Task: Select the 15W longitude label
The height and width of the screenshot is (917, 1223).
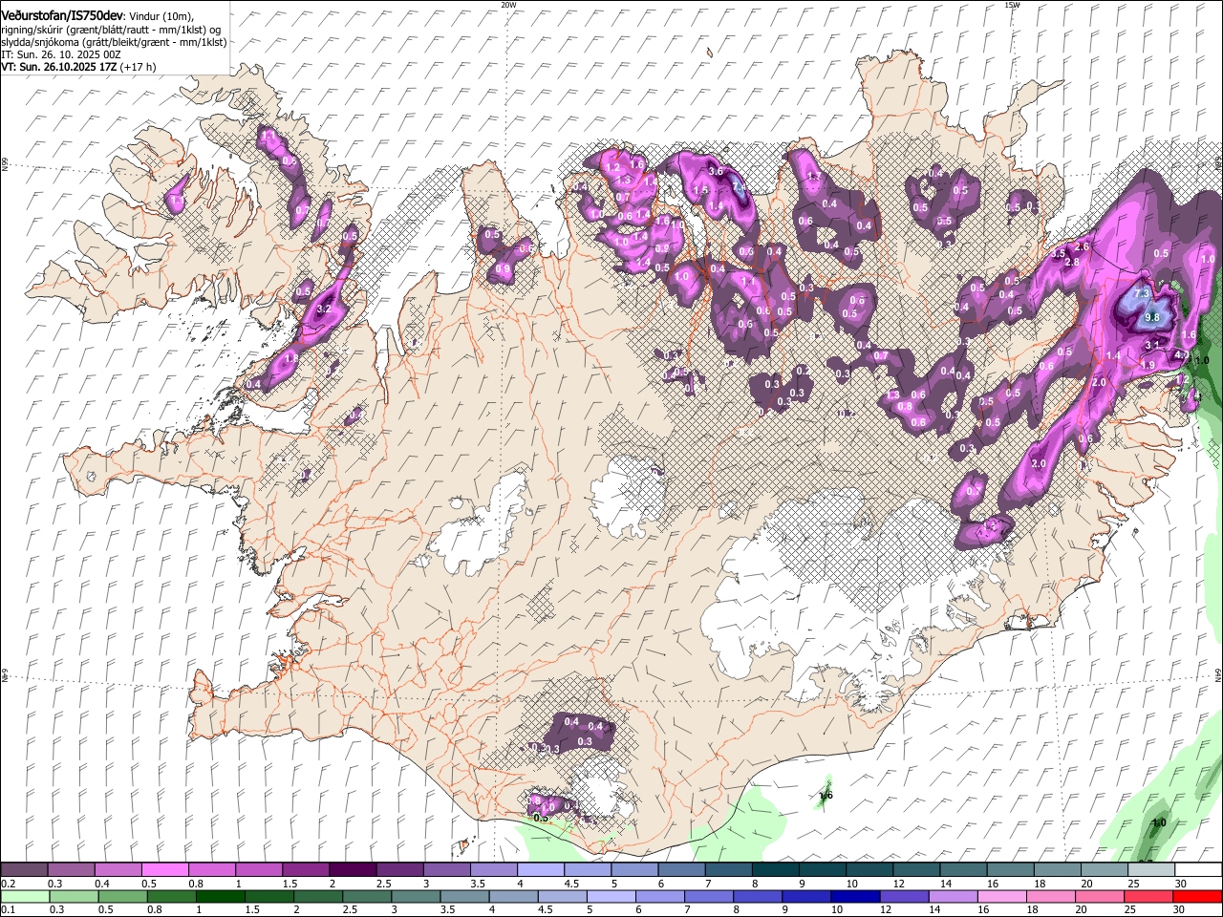Action: [1012, 5]
